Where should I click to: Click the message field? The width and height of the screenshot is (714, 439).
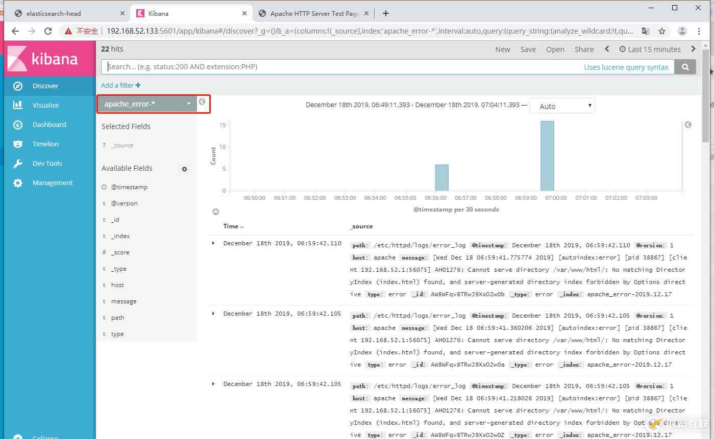tap(124, 301)
